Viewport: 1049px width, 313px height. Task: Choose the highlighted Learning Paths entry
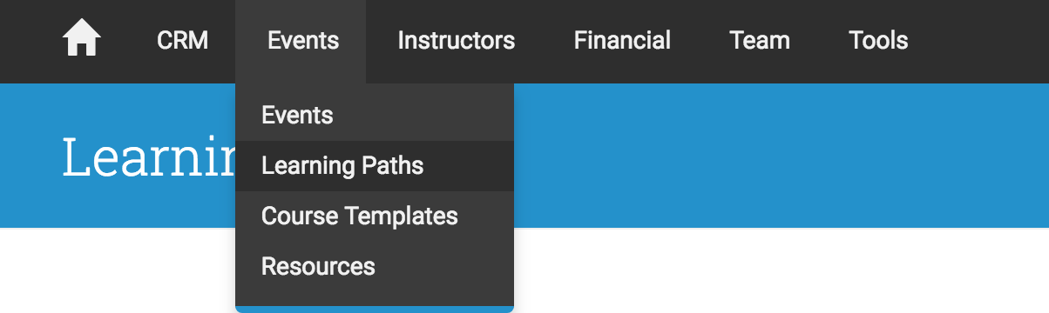click(x=375, y=165)
